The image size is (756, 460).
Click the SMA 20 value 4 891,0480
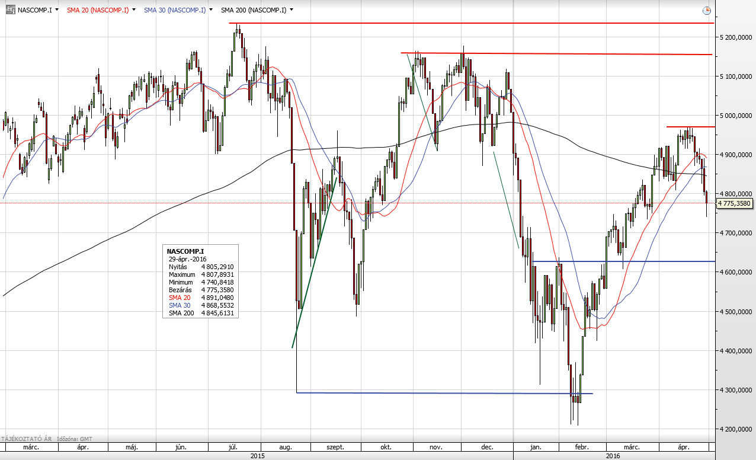point(217,298)
